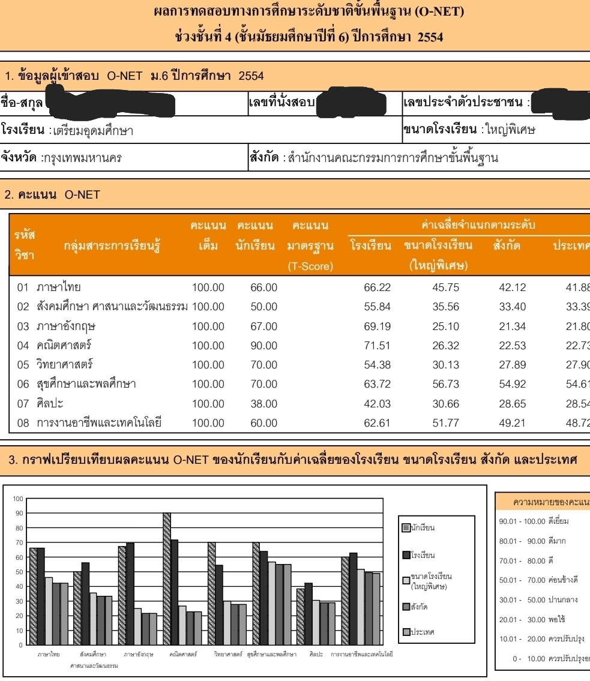This screenshot has height=681, width=590.
Task: Click the '90.01 - 100.00 ดีเยี่ยม' score meaning row
Action: pyautogui.click(x=534, y=521)
